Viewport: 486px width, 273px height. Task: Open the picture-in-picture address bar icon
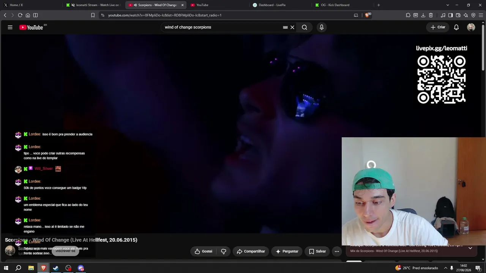click(x=356, y=15)
